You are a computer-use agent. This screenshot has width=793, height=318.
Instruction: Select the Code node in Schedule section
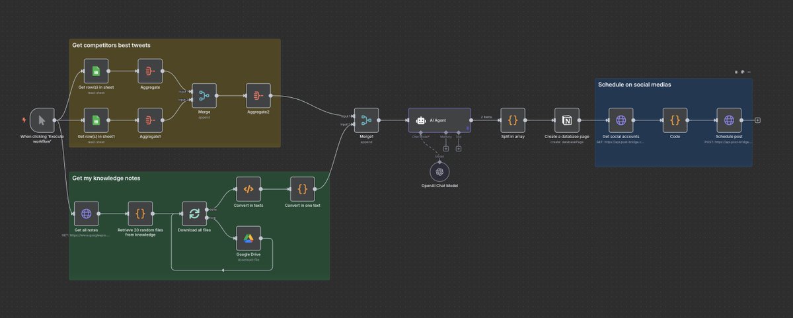(675, 120)
